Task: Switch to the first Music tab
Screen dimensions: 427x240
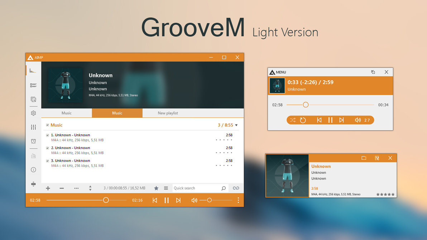Action: click(66, 113)
